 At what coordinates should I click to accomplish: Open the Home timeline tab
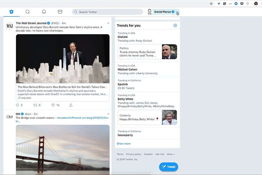11,12
